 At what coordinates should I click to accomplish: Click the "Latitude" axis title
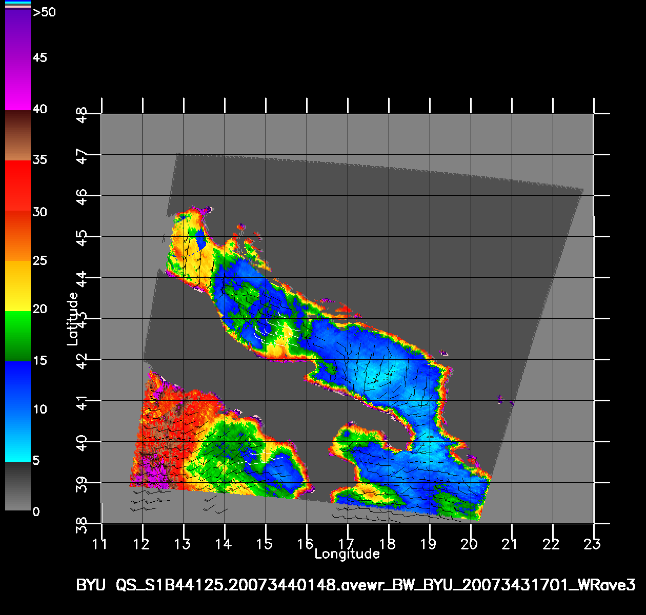point(73,319)
